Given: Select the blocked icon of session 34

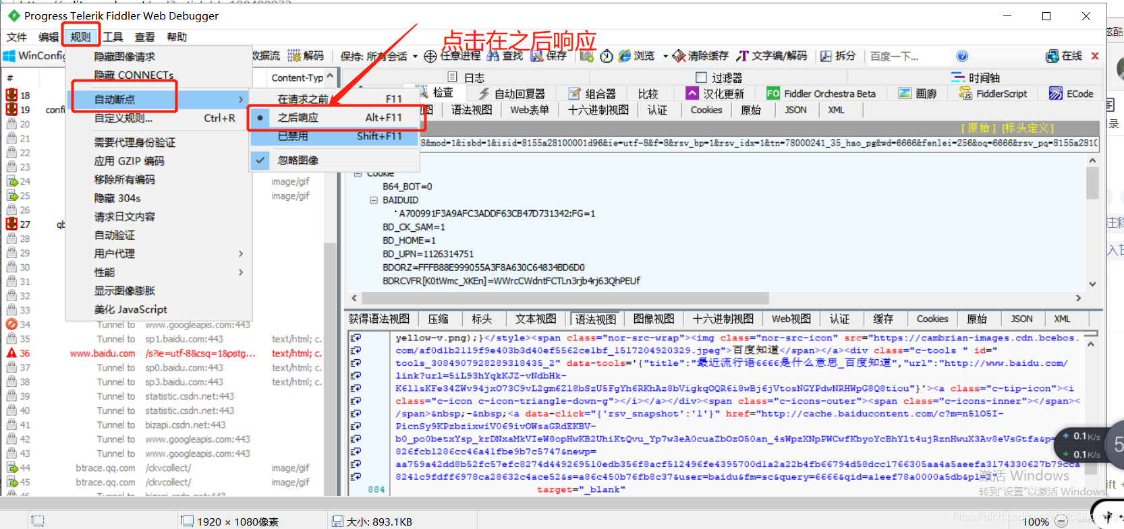Looking at the screenshot, I should click(x=11, y=324).
